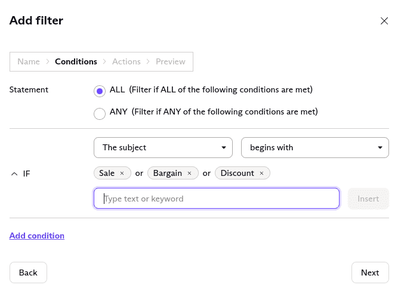This screenshot has height=291, width=404.
Task: Click the Add condition link
Action: (x=37, y=236)
